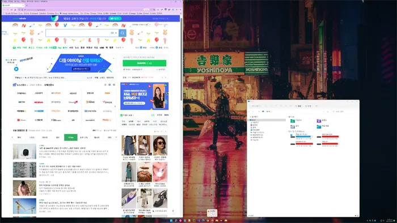This screenshot has width=397, height=223.
Task: Reload the page with the refresh icon
Action: coord(12,10)
